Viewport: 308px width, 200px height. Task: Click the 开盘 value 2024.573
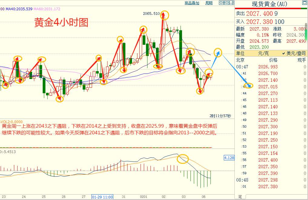[x=259, y=41]
